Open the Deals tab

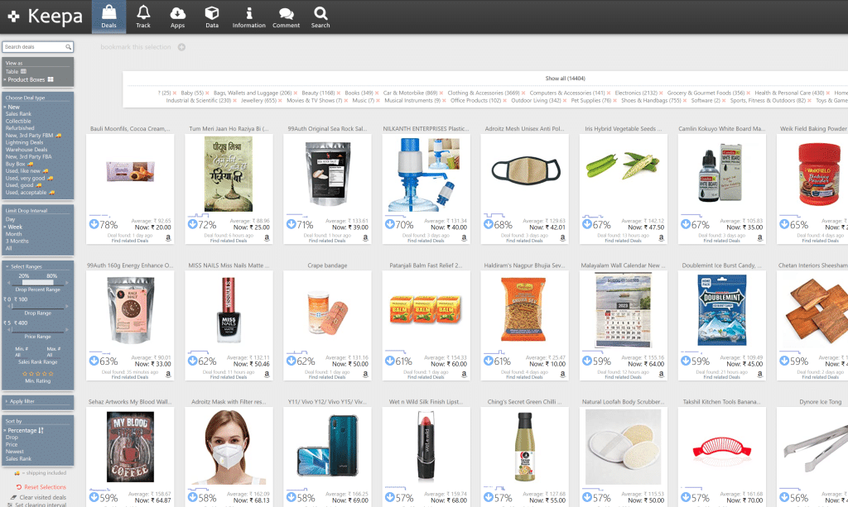108,17
